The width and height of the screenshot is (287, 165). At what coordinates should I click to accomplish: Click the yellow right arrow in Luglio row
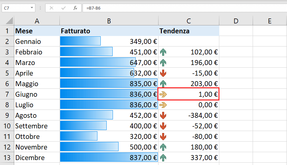(163, 105)
